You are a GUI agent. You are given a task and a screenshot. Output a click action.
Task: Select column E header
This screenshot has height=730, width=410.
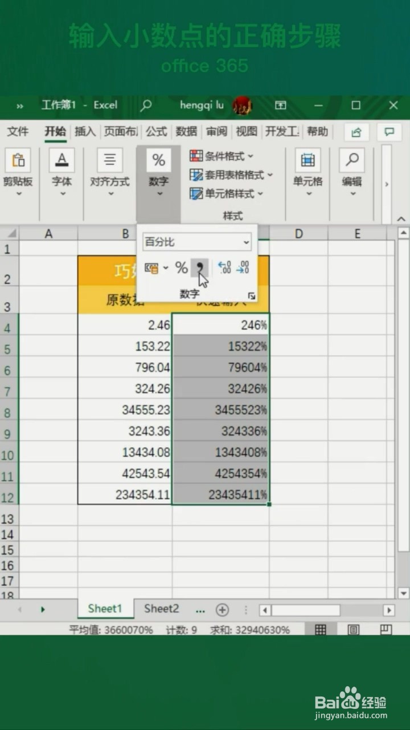(x=357, y=233)
